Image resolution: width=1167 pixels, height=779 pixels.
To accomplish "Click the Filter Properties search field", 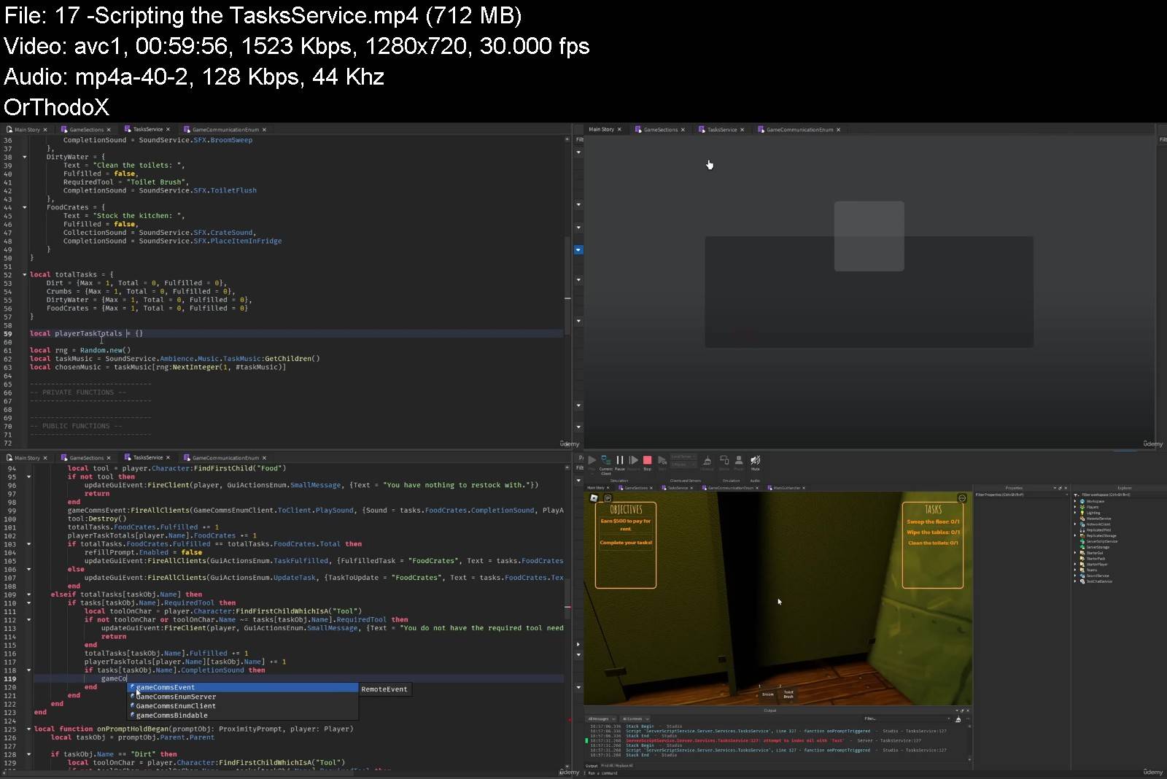I will tap(1021, 495).
